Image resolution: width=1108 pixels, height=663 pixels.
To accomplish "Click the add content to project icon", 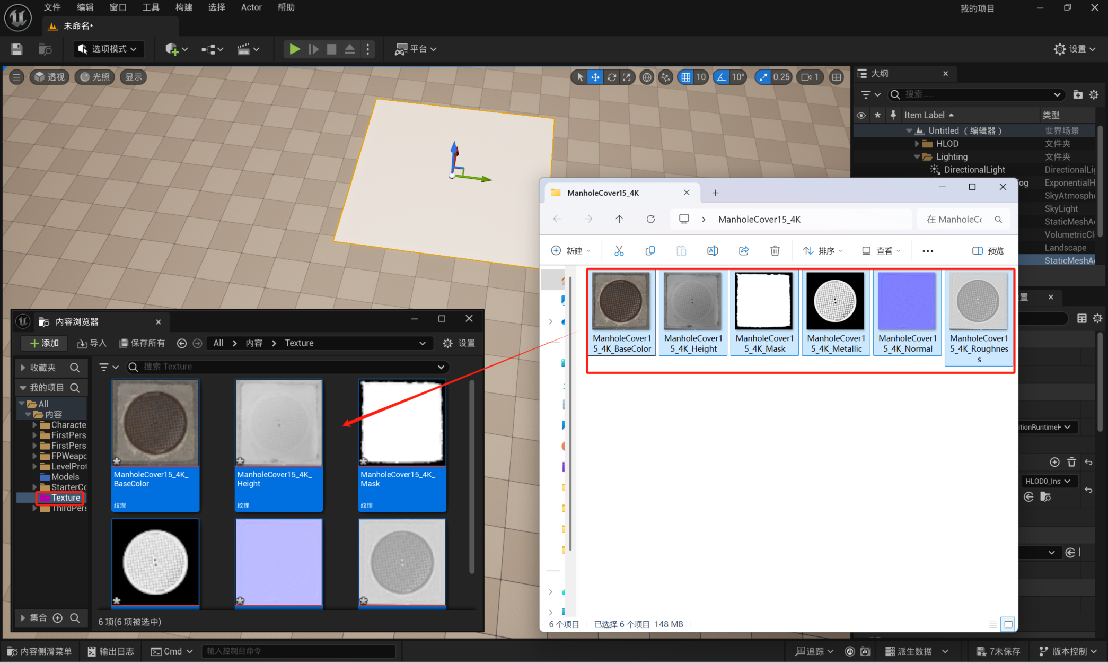I will 171,49.
